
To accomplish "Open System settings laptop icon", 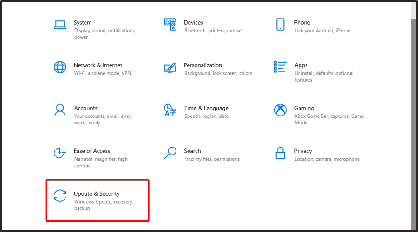I will pyautogui.click(x=60, y=25).
